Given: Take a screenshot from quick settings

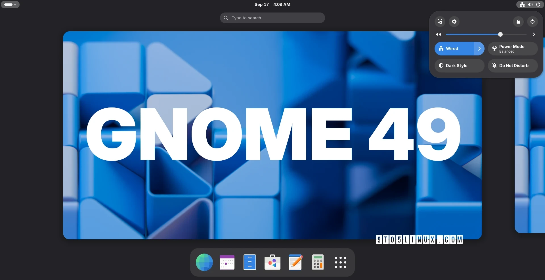Looking at the screenshot, I should tap(440, 22).
